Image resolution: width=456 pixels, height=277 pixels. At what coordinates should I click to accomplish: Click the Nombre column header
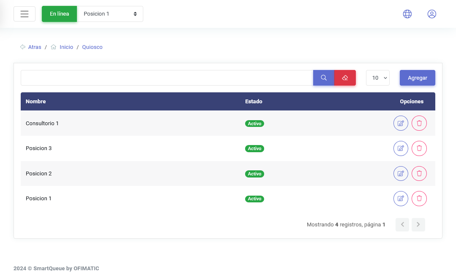click(36, 102)
